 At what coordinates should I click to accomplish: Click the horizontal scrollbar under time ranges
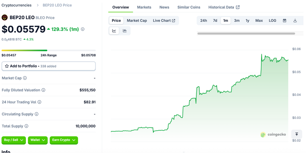[x=246, y=33]
